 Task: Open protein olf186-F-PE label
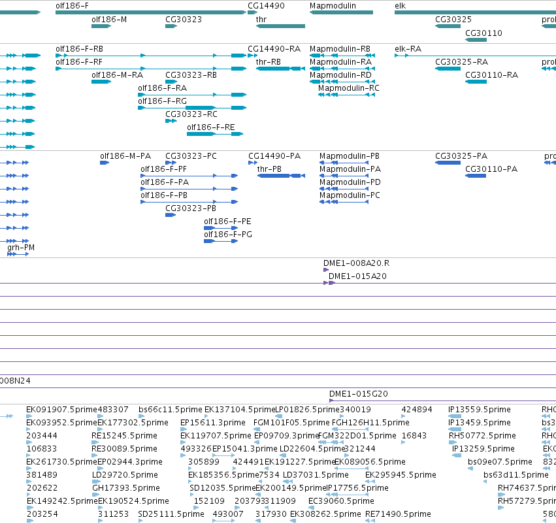pyautogui.click(x=227, y=222)
